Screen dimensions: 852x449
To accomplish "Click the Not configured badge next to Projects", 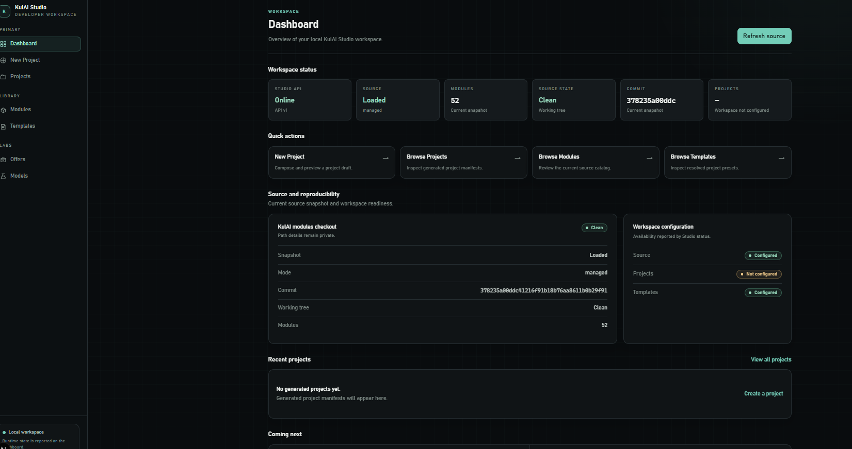I will tap(759, 274).
